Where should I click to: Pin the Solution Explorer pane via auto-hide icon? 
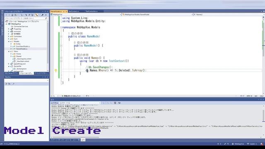pos(45,12)
